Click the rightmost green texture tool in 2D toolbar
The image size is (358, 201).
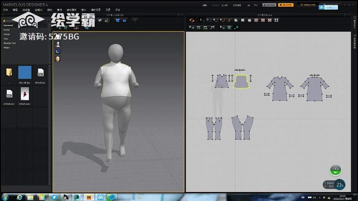click(236, 27)
